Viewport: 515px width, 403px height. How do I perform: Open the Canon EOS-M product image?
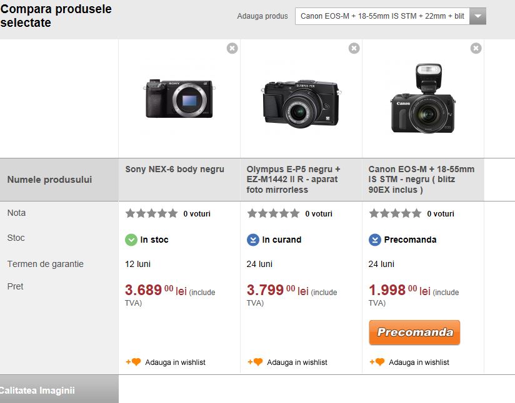[x=423, y=99]
